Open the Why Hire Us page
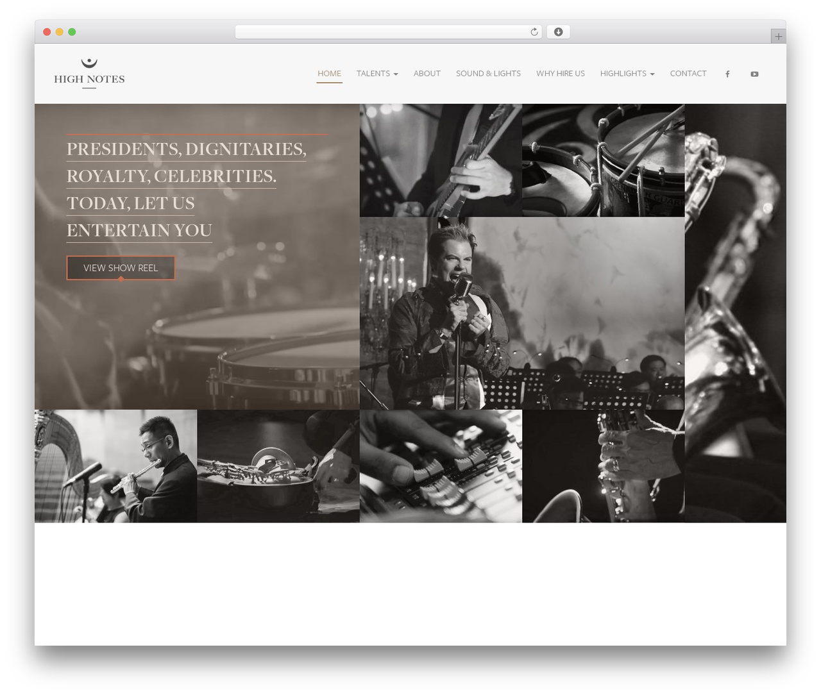Image resolution: width=821 pixels, height=695 pixels. (x=561, y=74)
